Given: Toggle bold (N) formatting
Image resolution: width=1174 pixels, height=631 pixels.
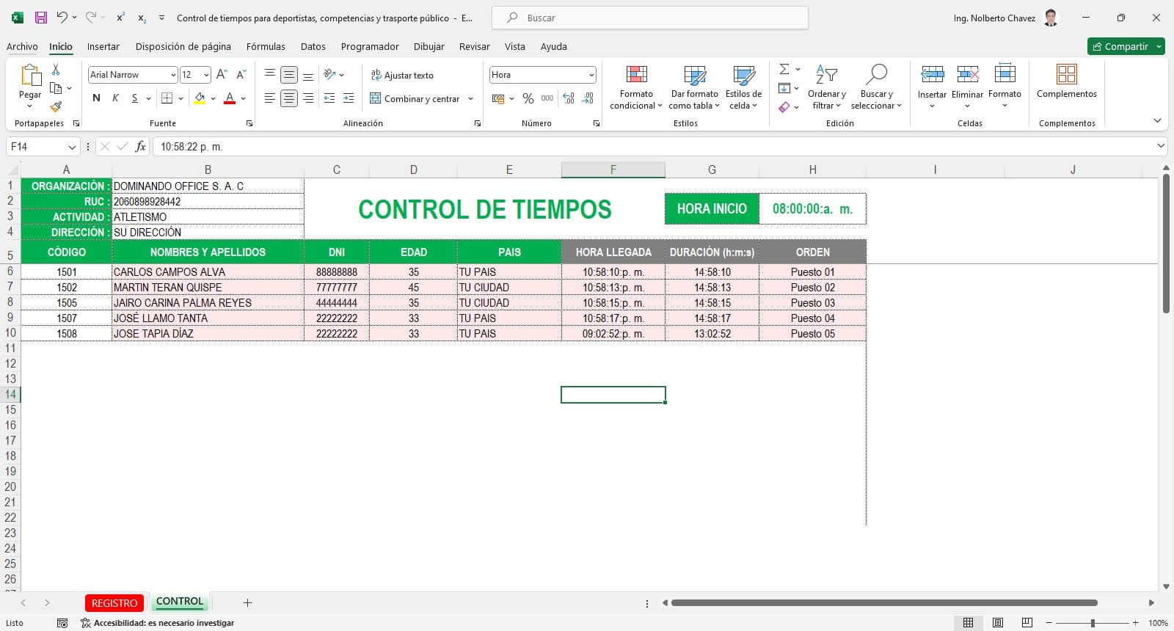Looking at the screenshot, I should (96, 98).
